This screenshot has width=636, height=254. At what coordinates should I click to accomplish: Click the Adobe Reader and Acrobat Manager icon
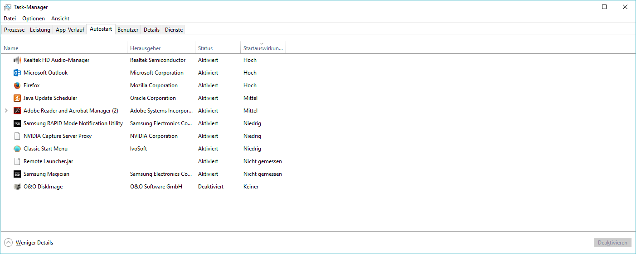pos(17,111)
